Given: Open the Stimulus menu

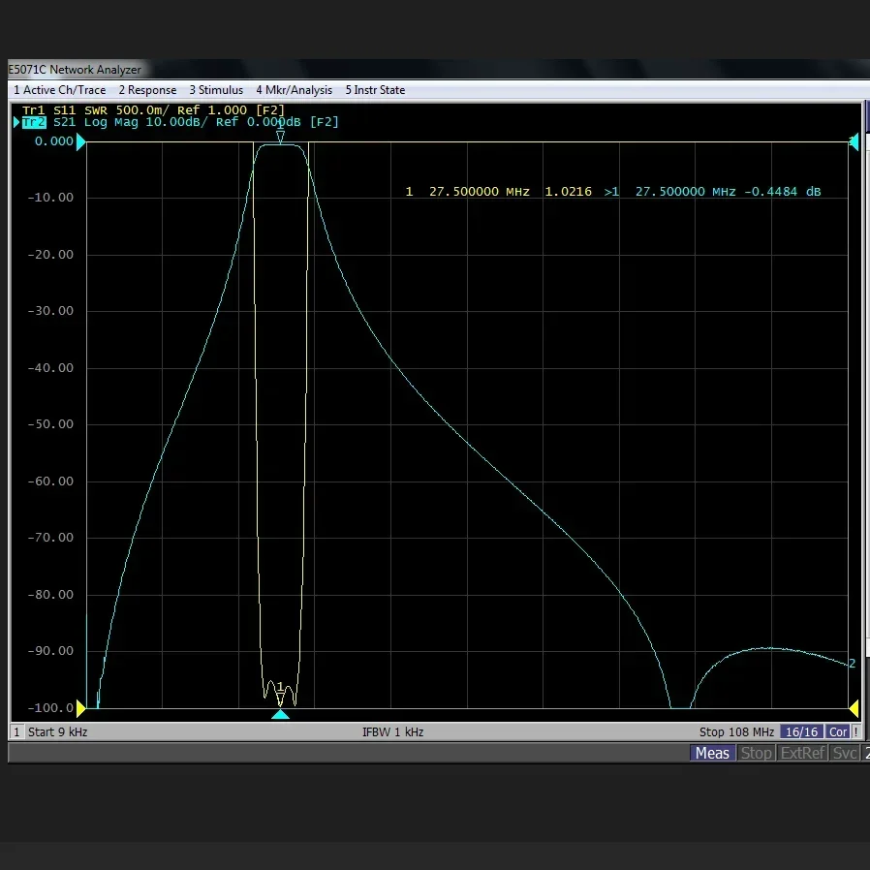Looking at the screenshot, I should 215,90.
